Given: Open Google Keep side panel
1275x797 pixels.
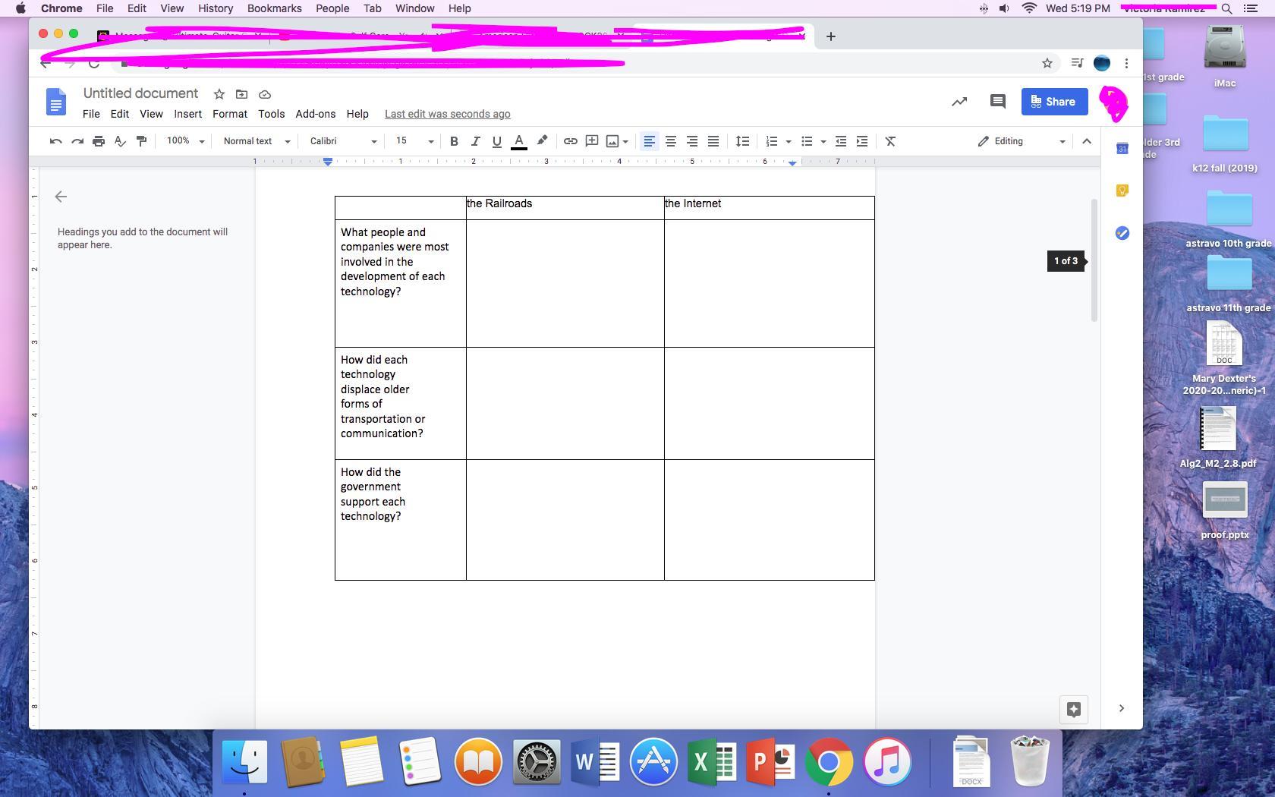Looking at the screenshot, I should coord(1122,191).
